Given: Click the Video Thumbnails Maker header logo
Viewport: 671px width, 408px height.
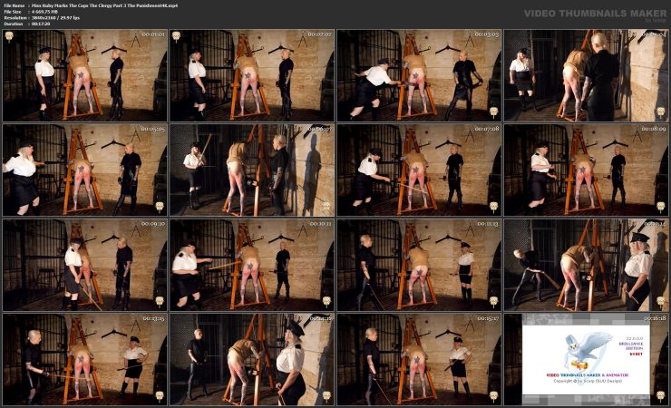Looking at the screenshot, I should coord(588,15).
